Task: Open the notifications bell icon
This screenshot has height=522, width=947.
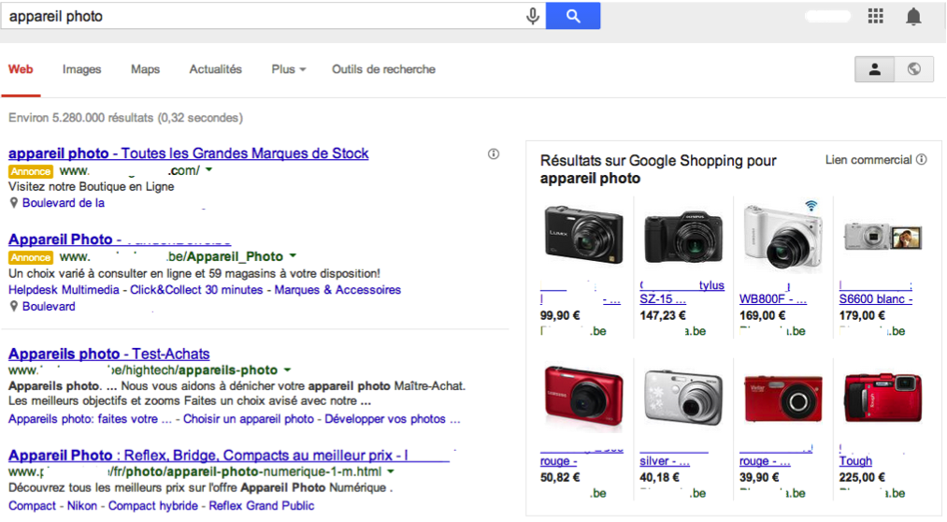Action: click(x=913, y=16)
